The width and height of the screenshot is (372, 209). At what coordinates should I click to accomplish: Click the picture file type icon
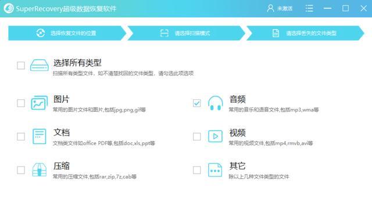click(39, 103)
